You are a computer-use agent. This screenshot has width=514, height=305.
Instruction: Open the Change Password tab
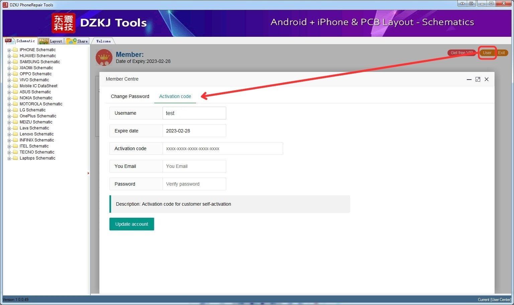[130, 96]
